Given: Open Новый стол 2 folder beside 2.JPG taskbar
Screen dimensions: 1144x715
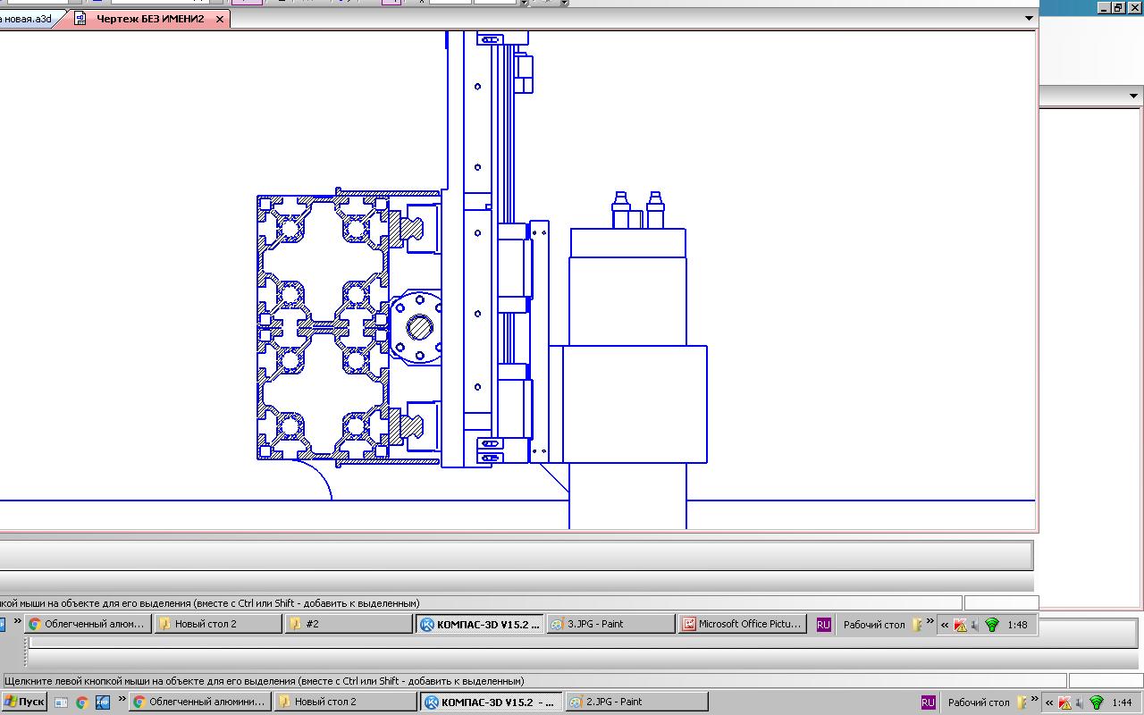Looking at the screenshot, I should point(345,702).
